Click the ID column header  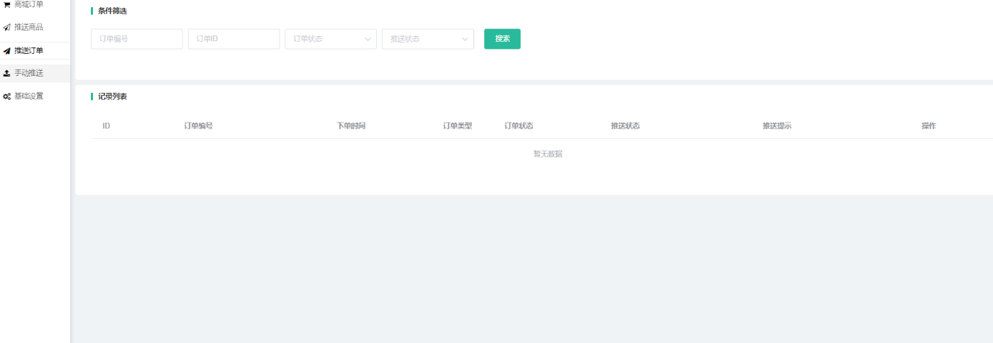[106, 126]
